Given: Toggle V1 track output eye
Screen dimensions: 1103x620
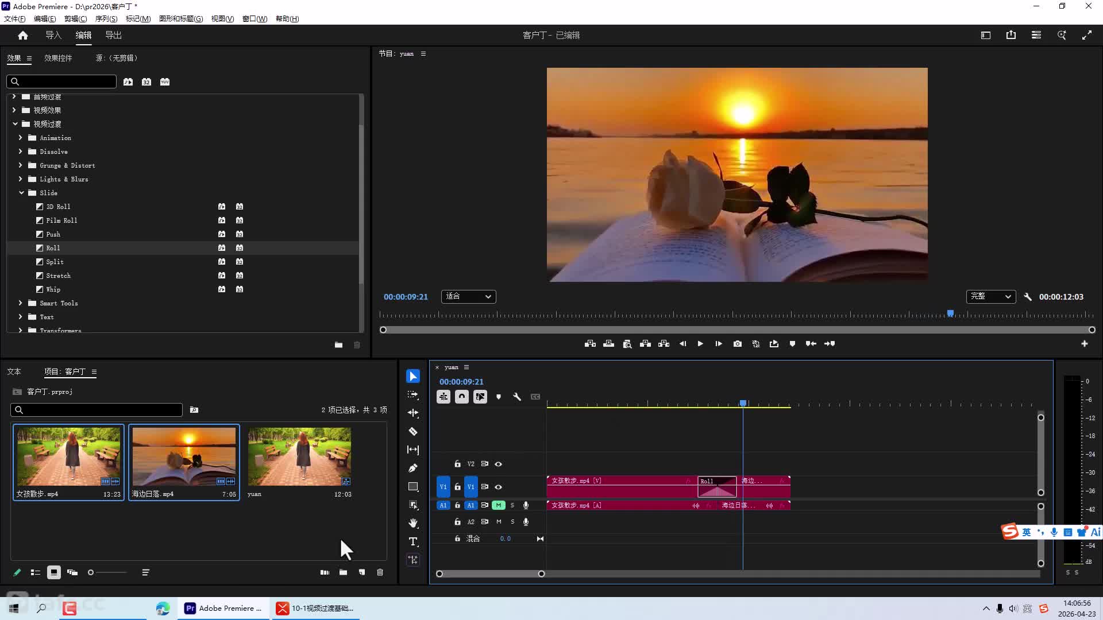Looking at the screenshot, I should tap(499, 487).
